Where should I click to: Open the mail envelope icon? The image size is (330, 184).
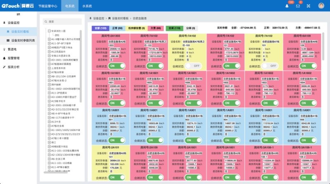[298, 6]
